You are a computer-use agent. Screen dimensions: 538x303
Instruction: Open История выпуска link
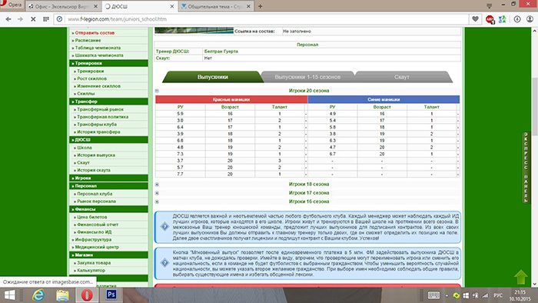tap(96, 155)
